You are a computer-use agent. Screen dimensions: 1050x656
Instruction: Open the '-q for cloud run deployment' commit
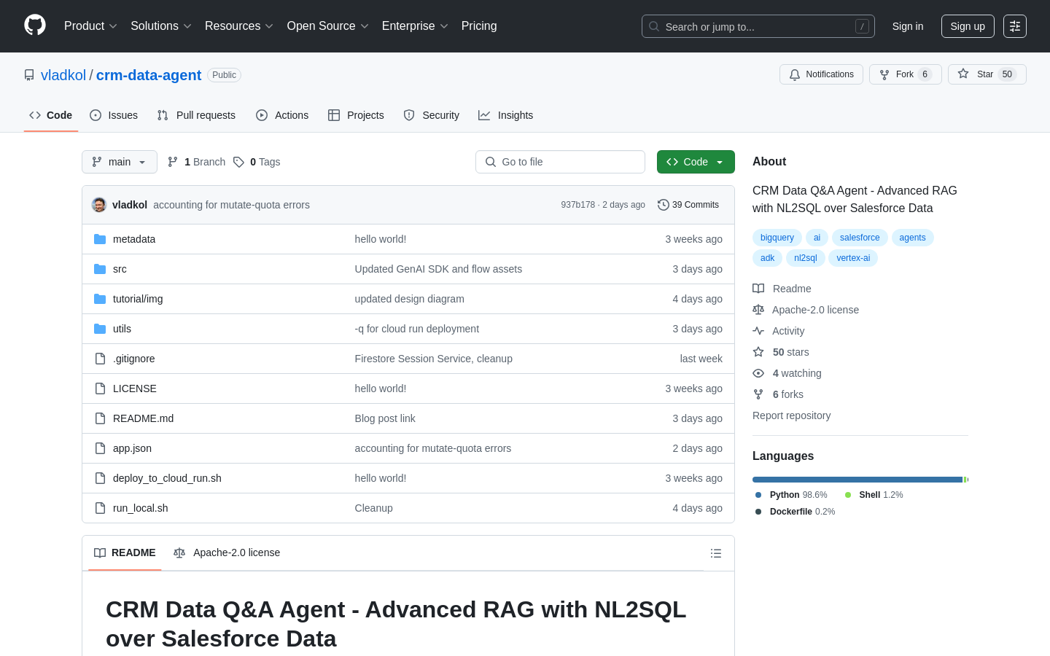pyautogui.click(x=417, y=329)
